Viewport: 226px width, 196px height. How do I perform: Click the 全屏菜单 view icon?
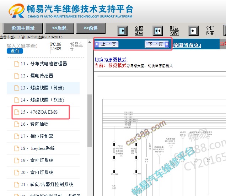pos(122,31)
